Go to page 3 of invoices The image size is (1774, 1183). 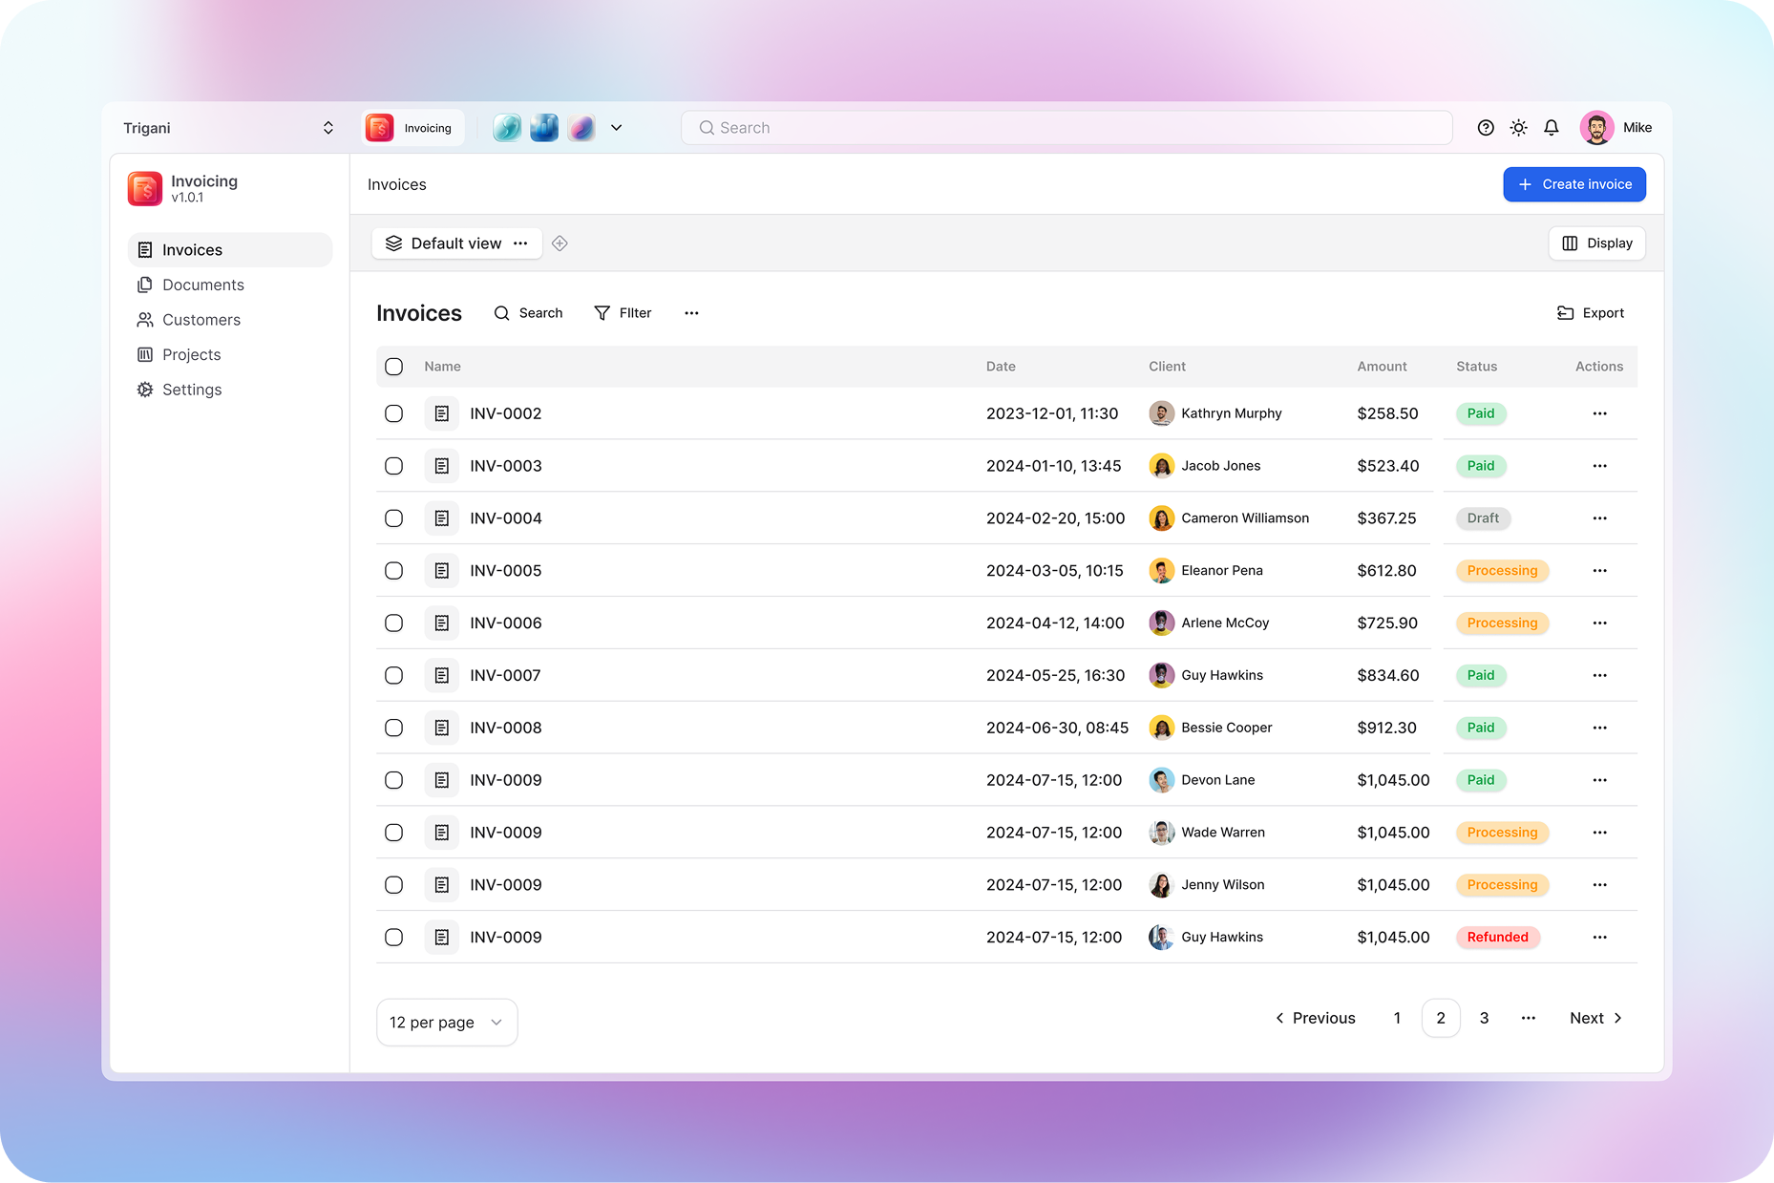(x=1484, y=1018)
